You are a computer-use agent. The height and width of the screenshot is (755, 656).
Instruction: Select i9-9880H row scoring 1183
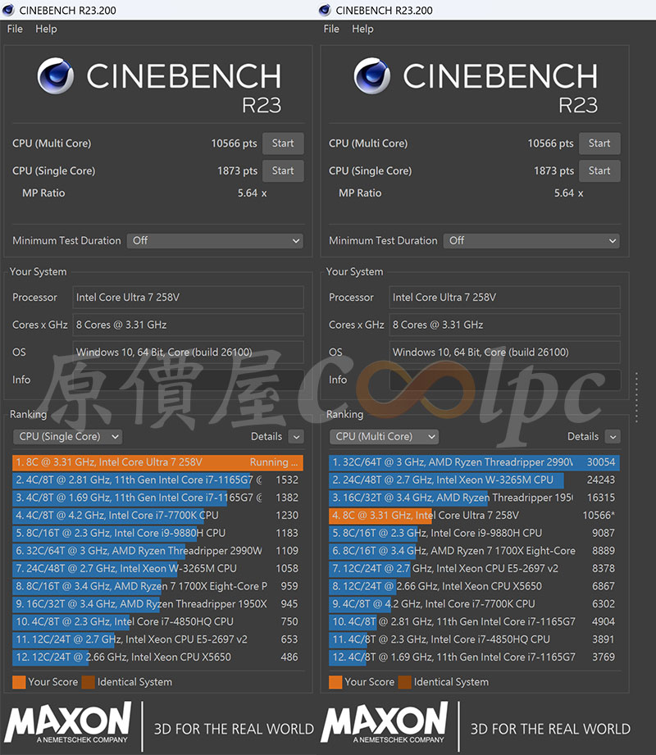(158, 534)
